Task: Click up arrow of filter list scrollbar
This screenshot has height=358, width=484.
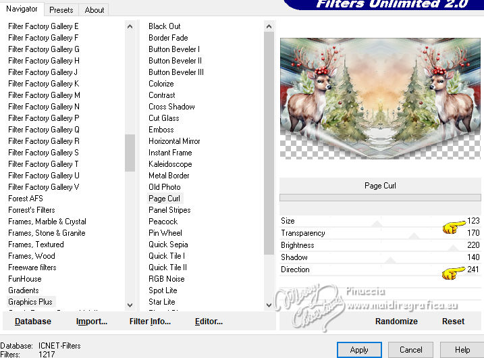Action: point(269,26)
